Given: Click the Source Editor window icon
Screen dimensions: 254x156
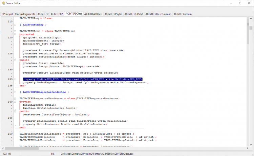Looking at the screenshot, I should click(3, 3).
